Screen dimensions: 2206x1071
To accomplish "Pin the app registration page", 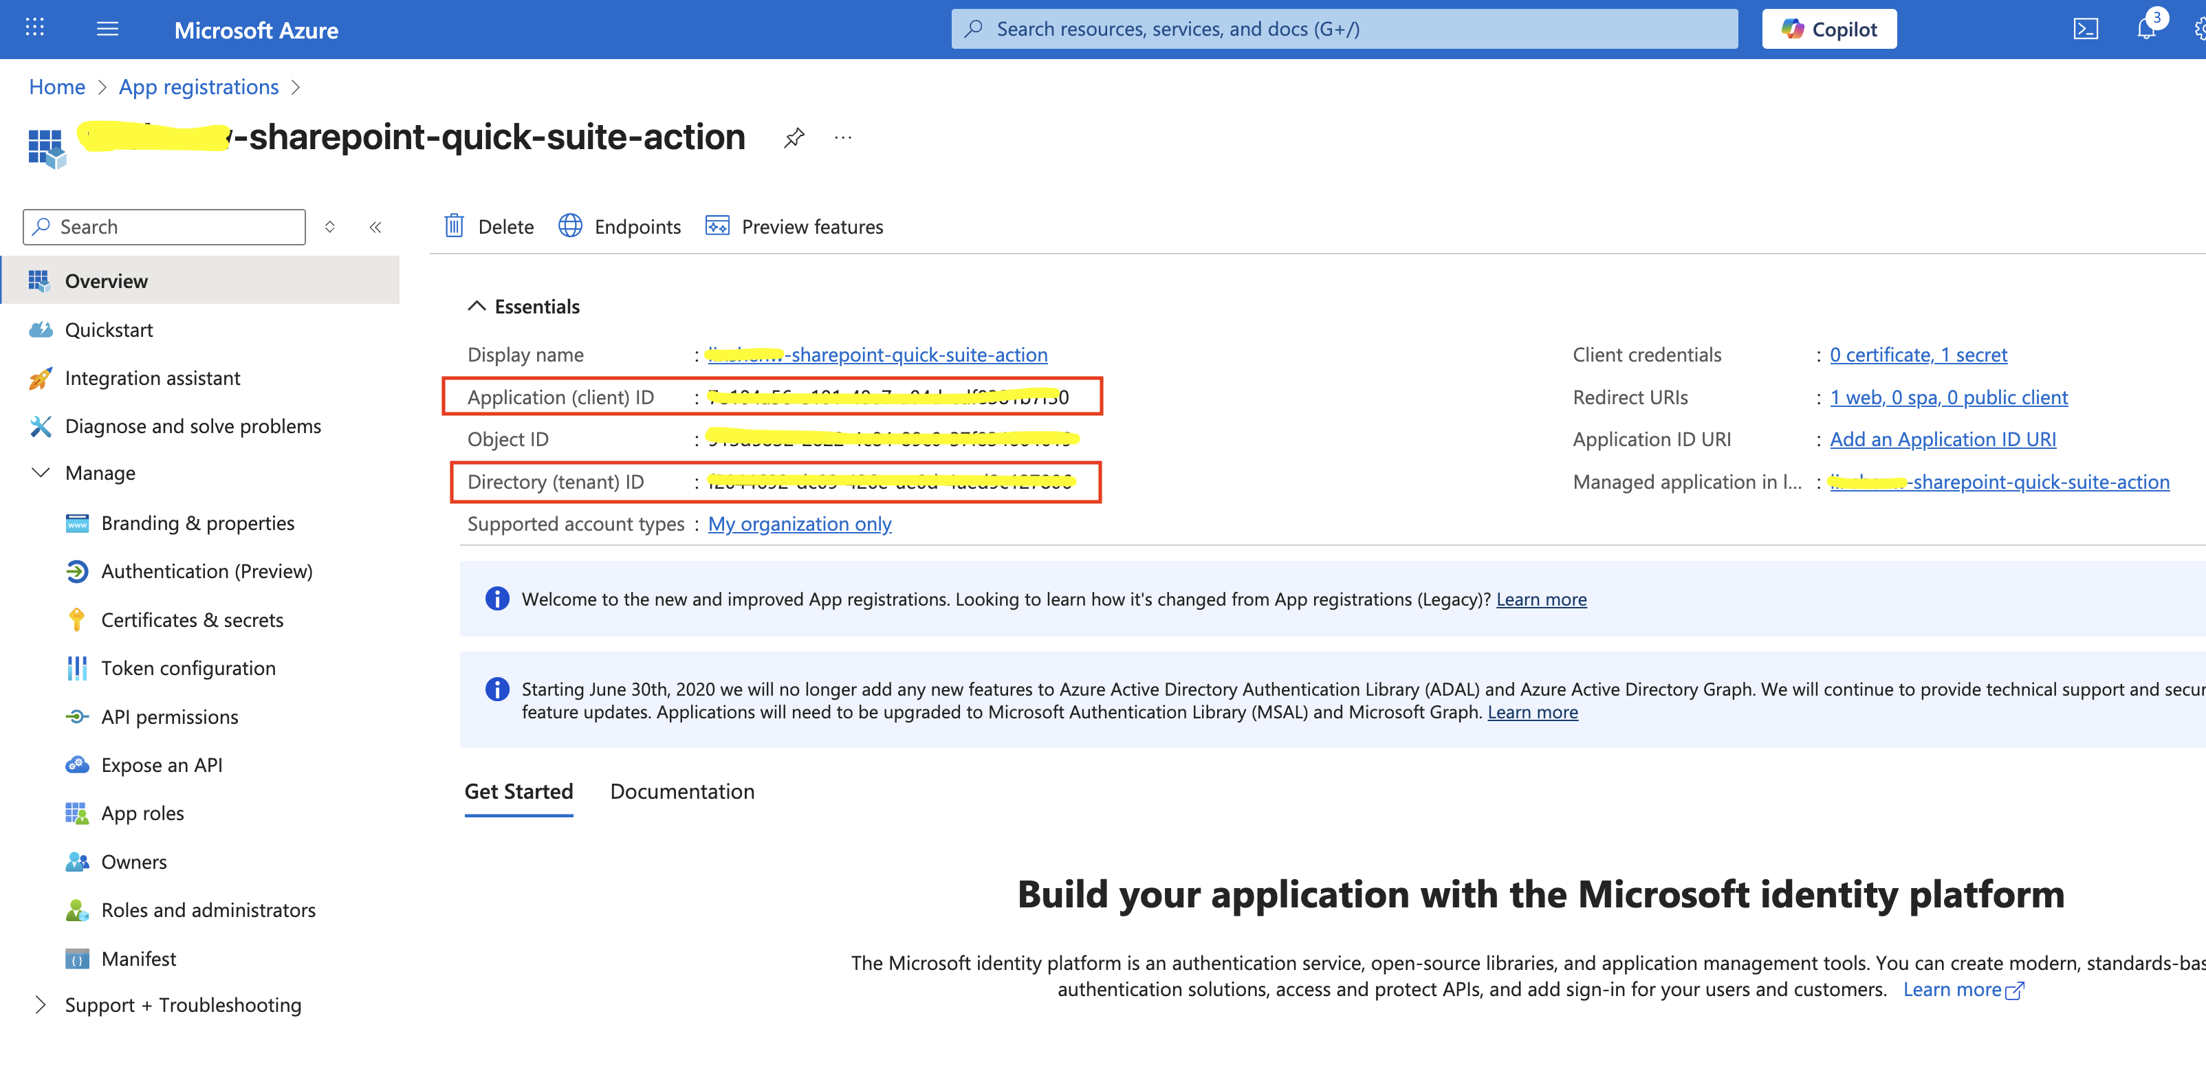I will [794, 138].
